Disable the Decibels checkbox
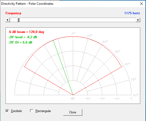146x121 pixels. [x=7, y=111]
